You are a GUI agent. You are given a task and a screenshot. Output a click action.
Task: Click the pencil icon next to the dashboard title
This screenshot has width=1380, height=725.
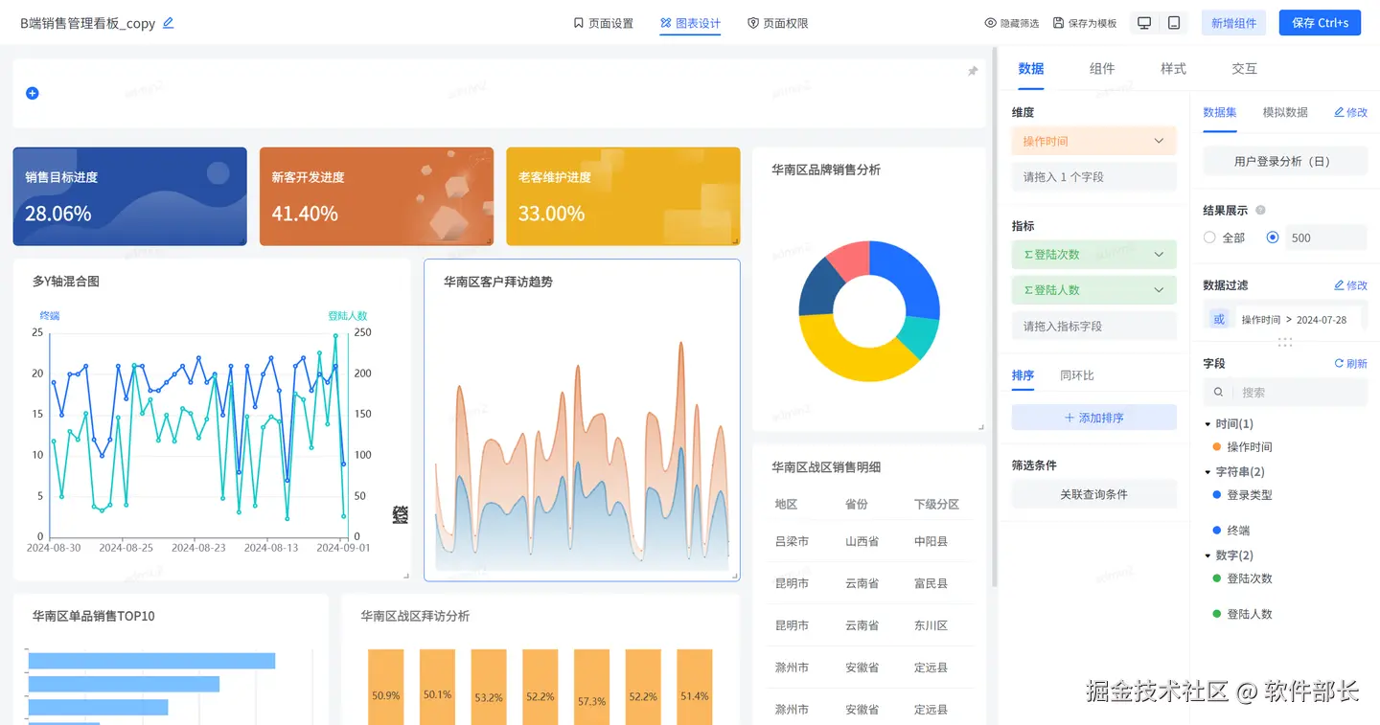tap(169, 23)
